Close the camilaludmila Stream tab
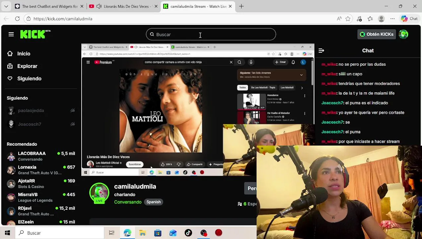The width and height of the screenshot is (422, 239). tap(230, 6)
